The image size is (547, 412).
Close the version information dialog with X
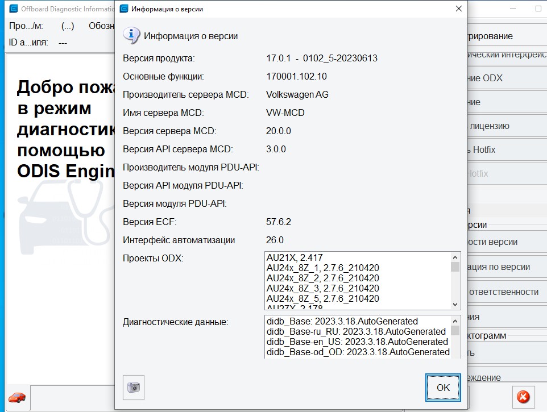coord(458,9)
